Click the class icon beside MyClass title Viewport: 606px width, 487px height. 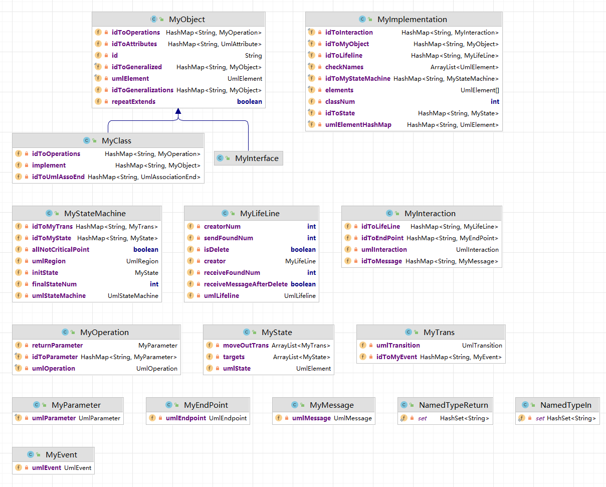86,141
